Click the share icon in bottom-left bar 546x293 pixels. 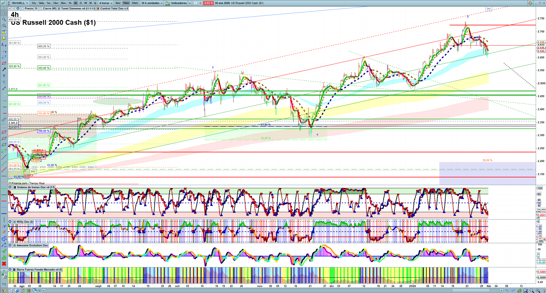pos(11,291)
